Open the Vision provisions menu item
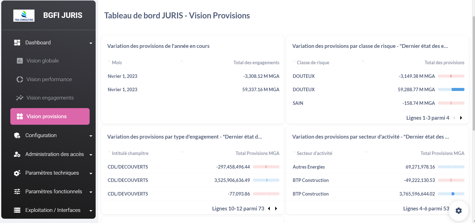Viewport: 475px width, 223px height. tap(50, 116)
